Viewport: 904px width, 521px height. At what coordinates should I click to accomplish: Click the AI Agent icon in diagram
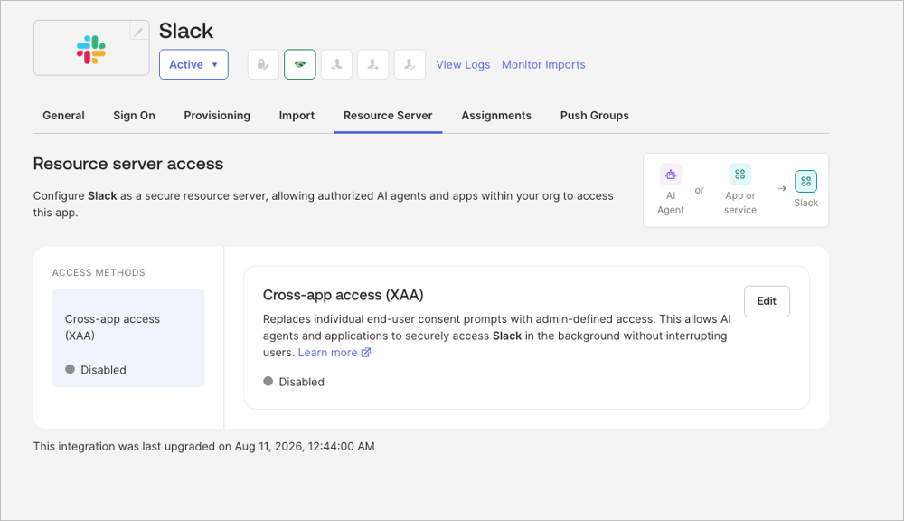671,175
